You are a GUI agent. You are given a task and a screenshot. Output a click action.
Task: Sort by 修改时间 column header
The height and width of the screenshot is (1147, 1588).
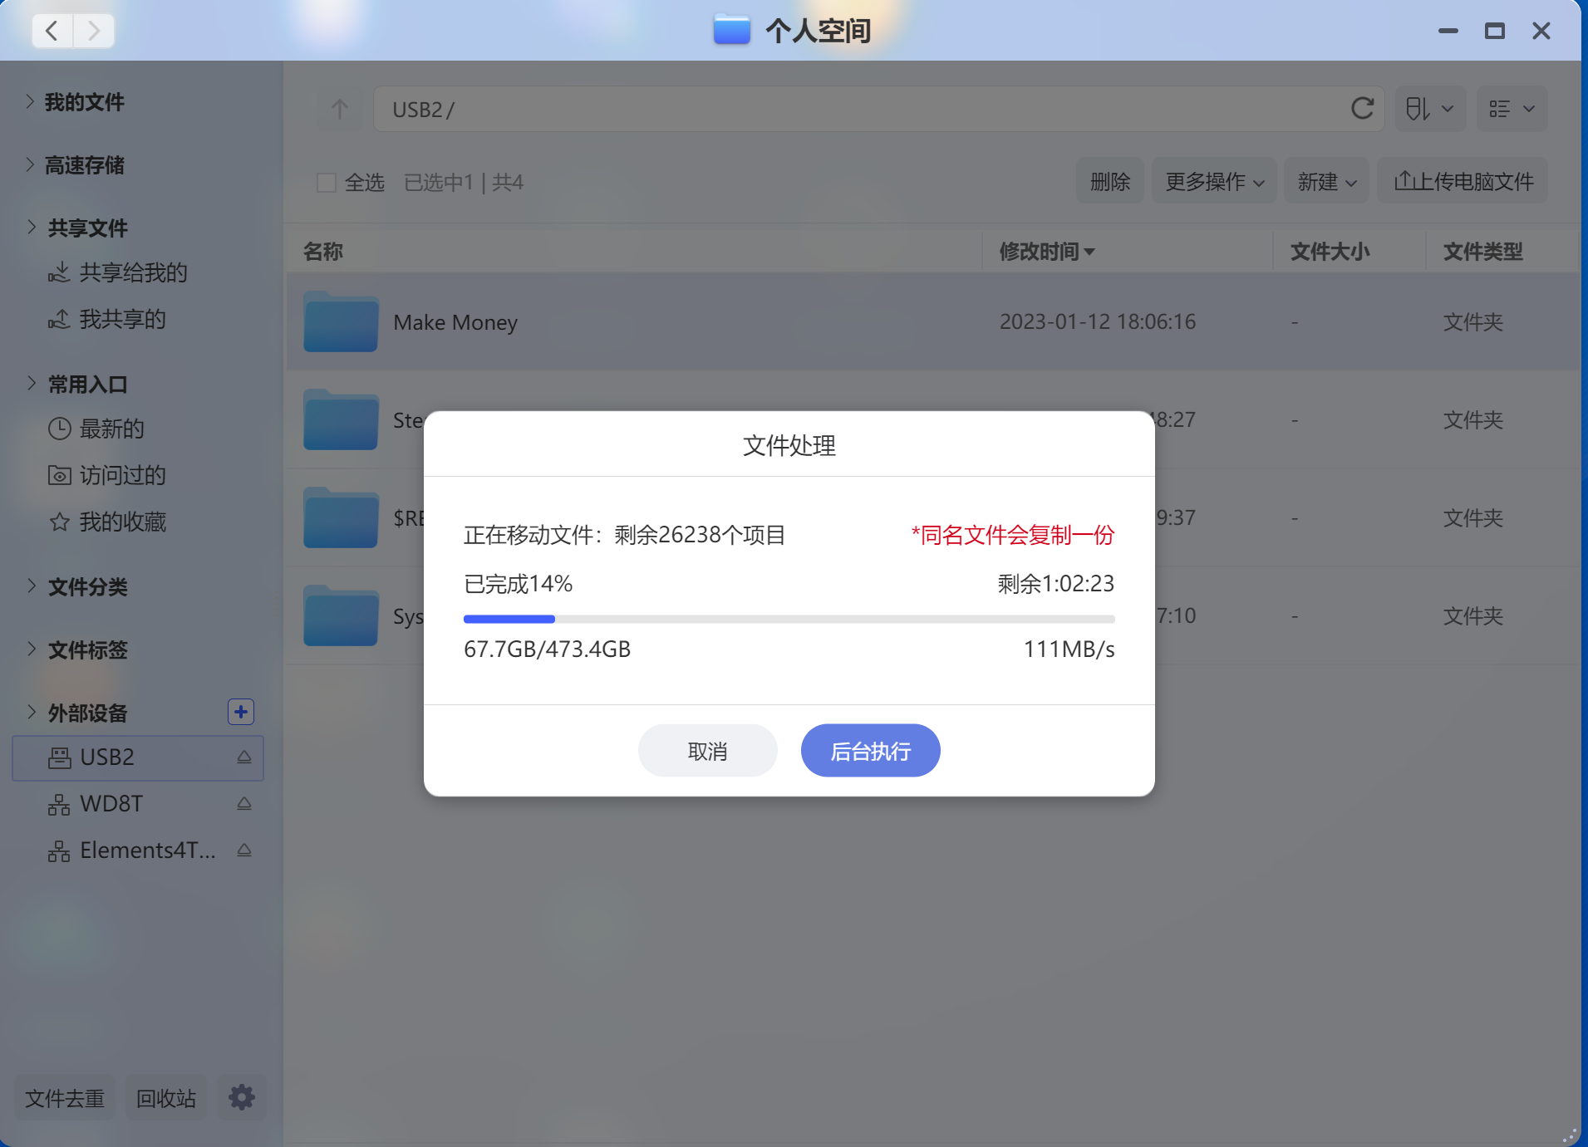click(1047, 251)
